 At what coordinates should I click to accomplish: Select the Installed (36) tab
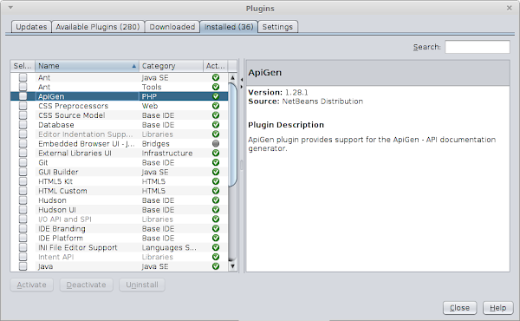click(229, 27)
